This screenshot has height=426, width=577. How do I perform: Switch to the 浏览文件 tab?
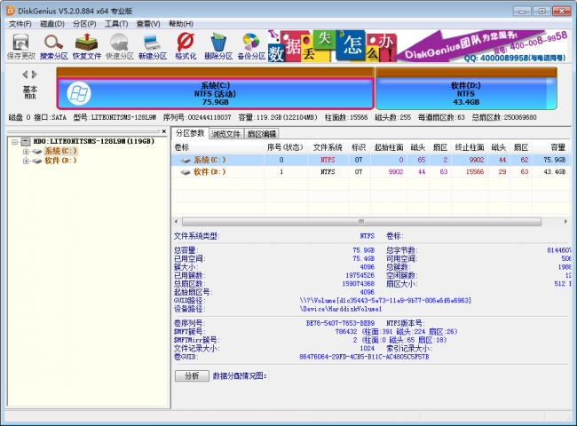(226, 134)
